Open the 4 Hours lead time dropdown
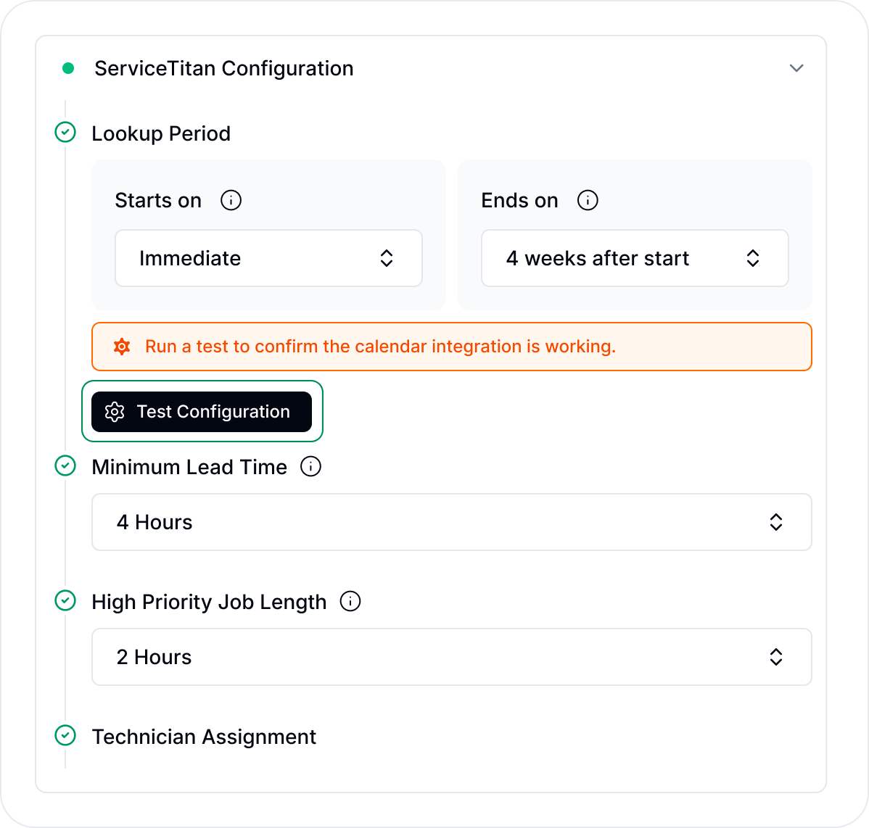The width and height of the screenshot is (869, 828). 452,522
